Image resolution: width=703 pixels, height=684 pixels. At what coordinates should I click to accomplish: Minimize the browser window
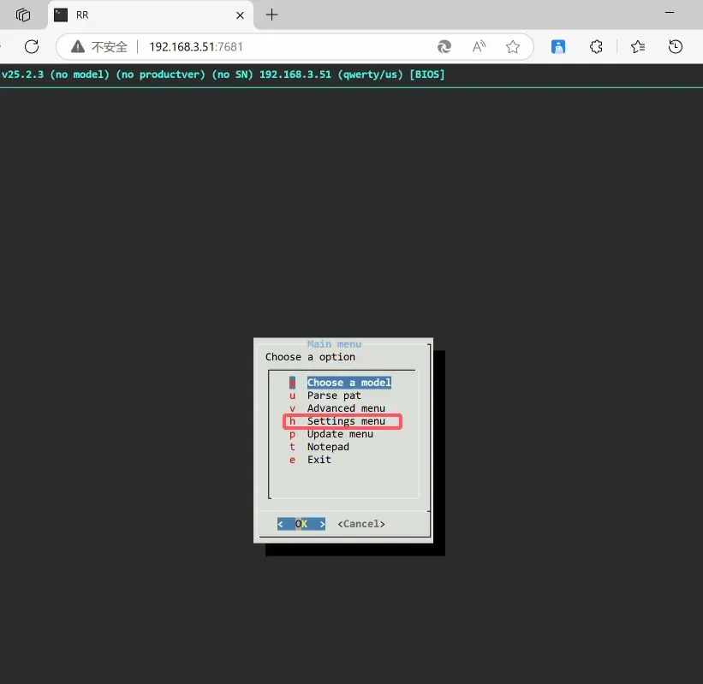[670, 13]
